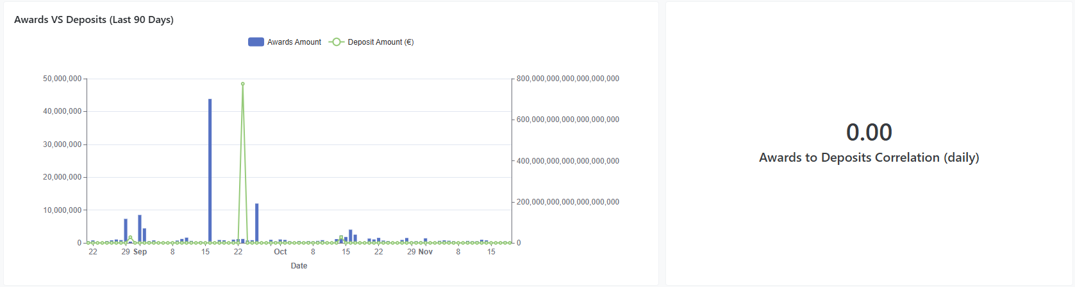Toggle the Deposit Amount (€) series label
Image resolution: width=1075 pixels, height=287 pixels.
(x=381, y=42)
